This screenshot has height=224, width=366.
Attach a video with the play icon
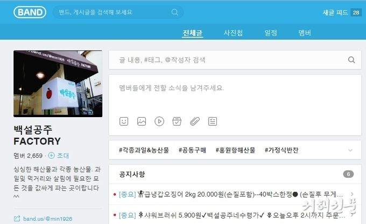point(159,121)
